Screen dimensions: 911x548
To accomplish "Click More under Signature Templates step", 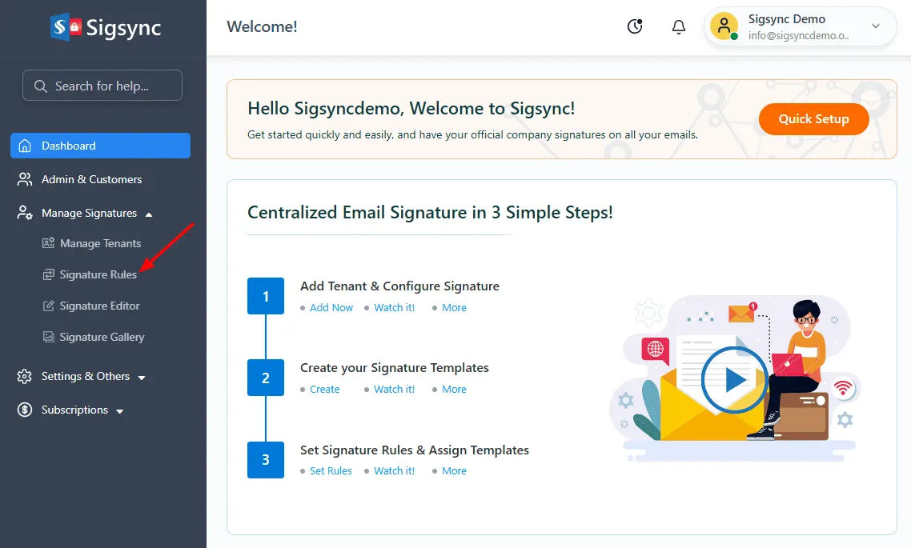I will click(454, 390).
